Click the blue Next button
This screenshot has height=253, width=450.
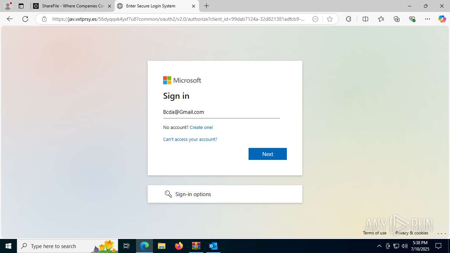[268, 154]
